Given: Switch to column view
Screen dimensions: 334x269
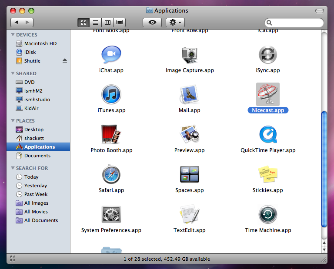Looking at the screenshot, I should pos(107,22).
